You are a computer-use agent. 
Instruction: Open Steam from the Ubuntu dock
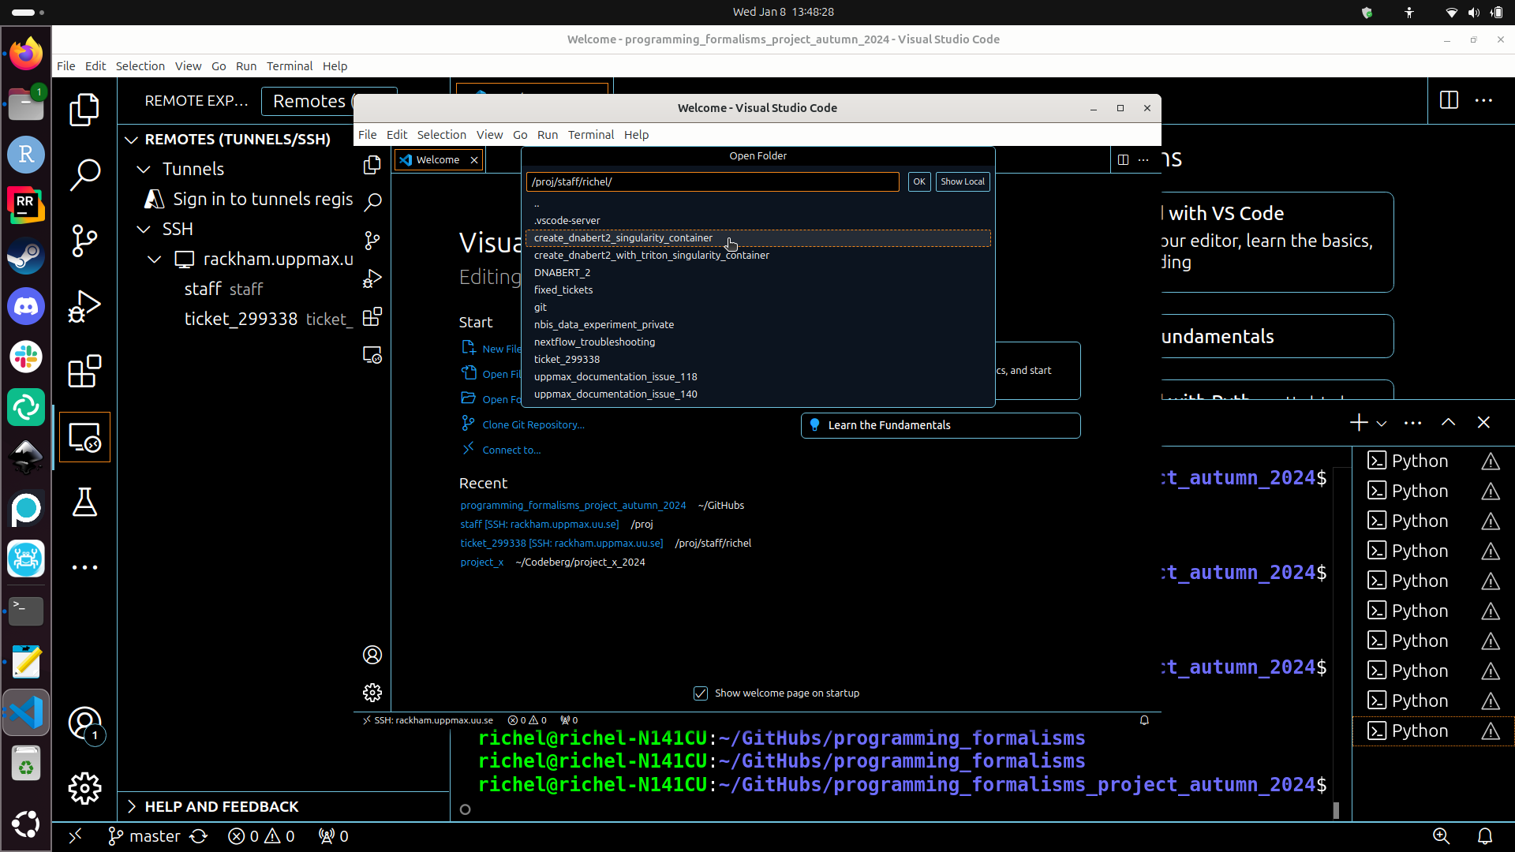coord(26,256)
